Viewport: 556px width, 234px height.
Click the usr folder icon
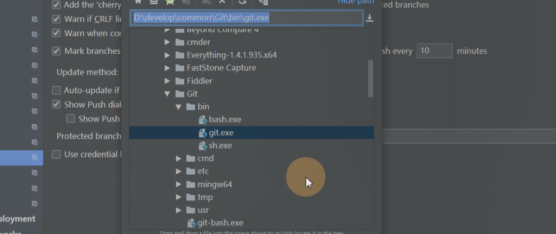pos(191,210)
